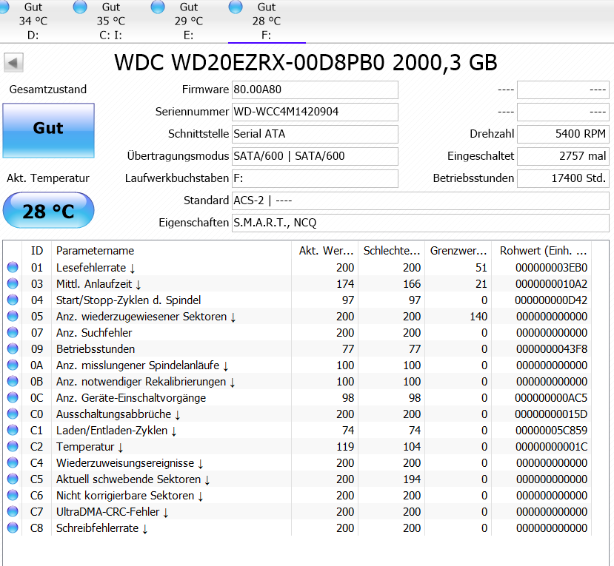
Task: Select the Anz. Suchfehler parameter name
Action: pyautogui.click(x=94, y=333)
